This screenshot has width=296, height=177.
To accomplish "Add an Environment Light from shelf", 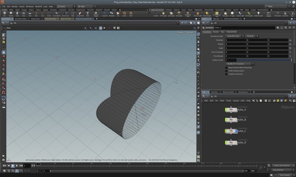I will pos(217,14).
